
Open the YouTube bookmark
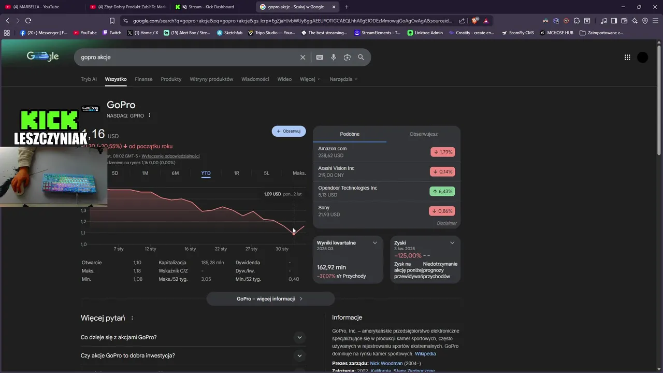(x=85, y=33)
